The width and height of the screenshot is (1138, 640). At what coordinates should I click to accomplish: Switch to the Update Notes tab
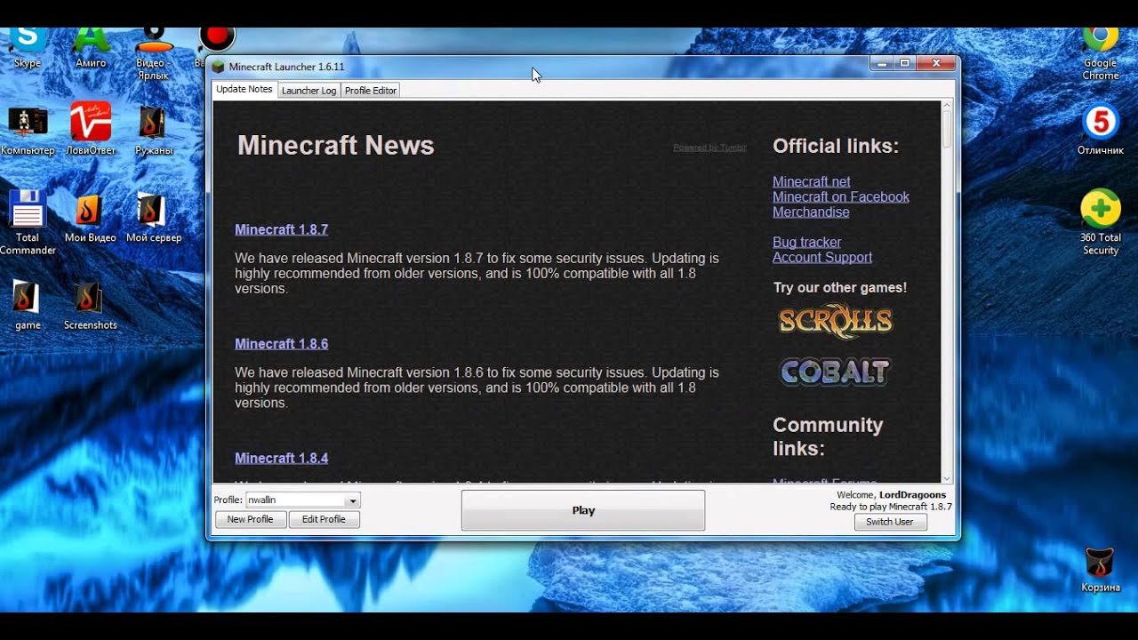(244, 89)
